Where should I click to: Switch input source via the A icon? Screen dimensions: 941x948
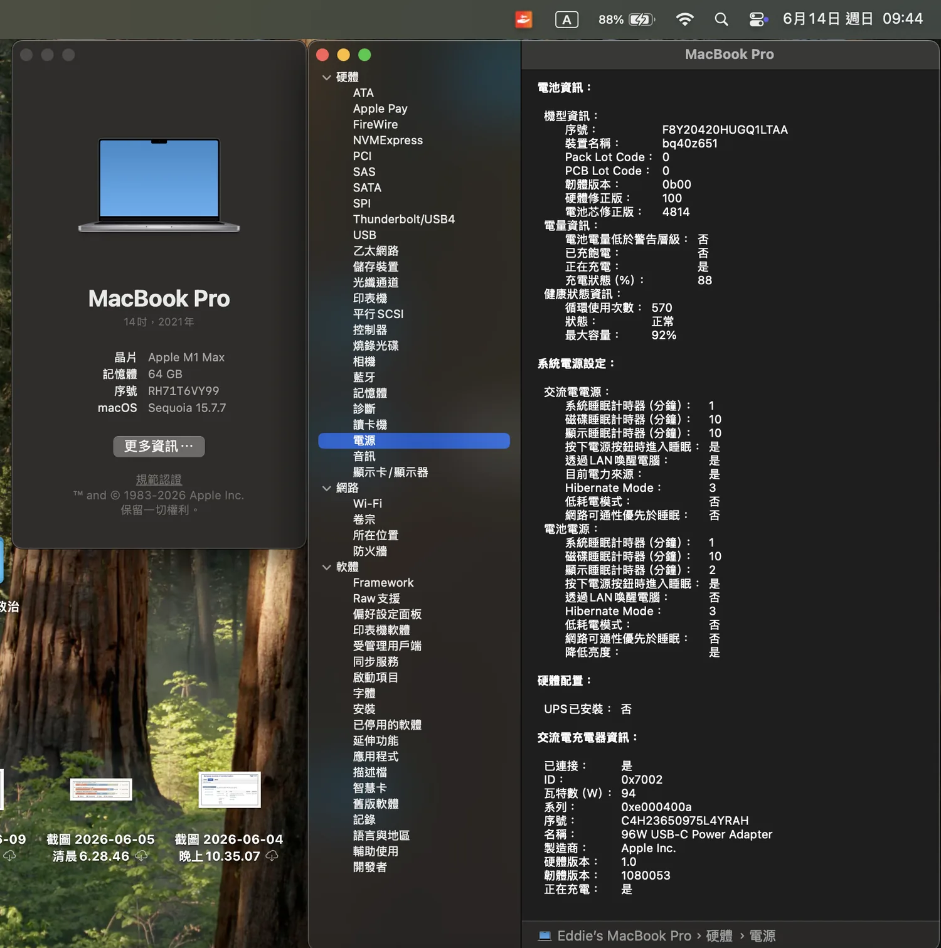(x=566, y=19)
